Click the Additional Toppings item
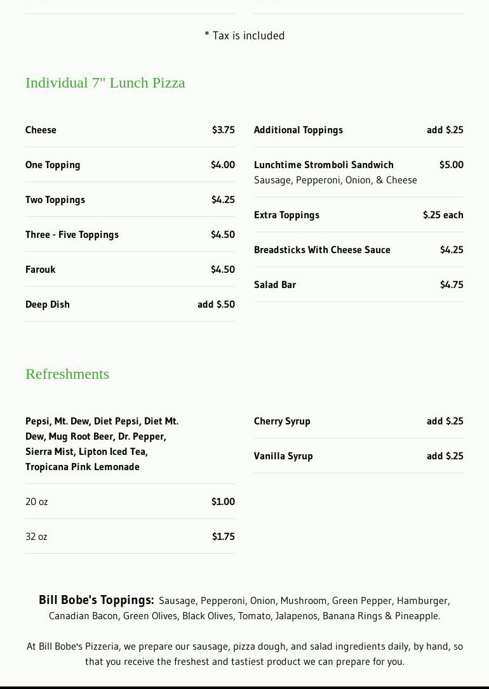 point(298,130)
